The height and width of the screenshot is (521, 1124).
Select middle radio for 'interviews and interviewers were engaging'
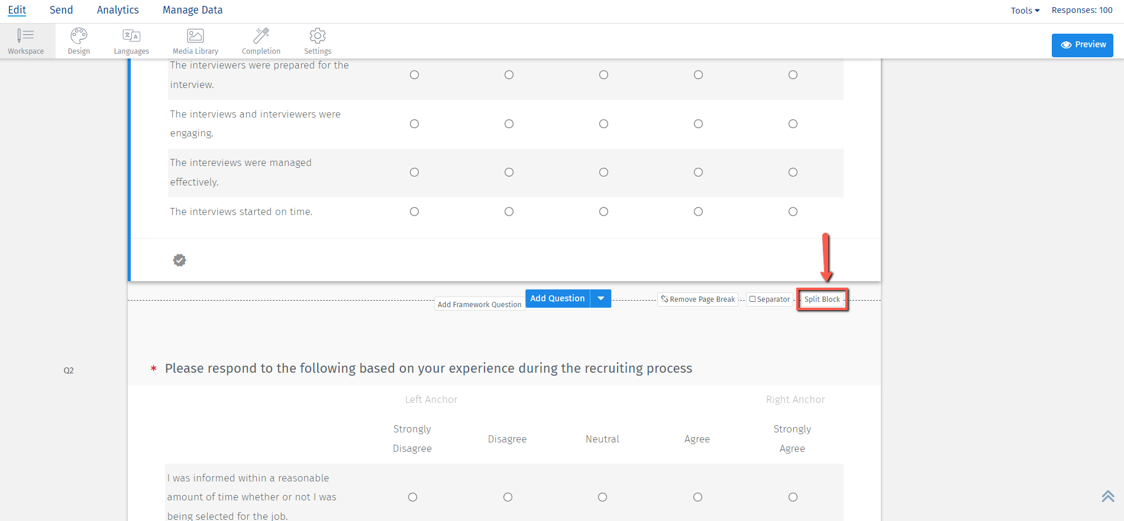pos(603,124)
